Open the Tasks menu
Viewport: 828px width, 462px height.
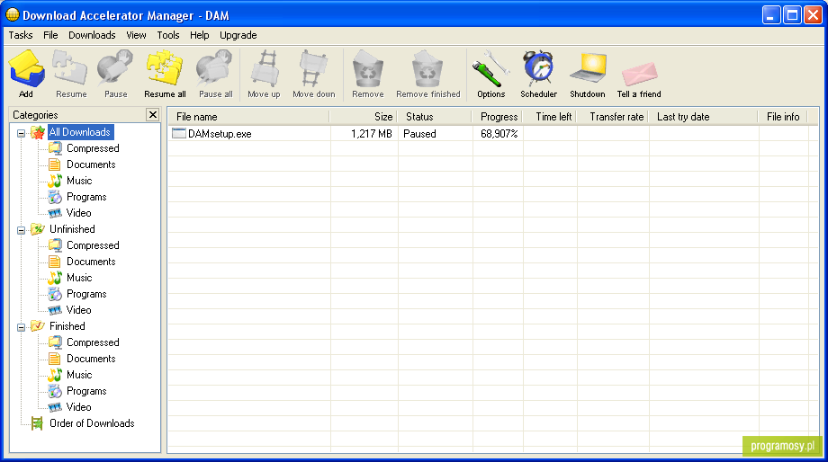coord(21,35)
